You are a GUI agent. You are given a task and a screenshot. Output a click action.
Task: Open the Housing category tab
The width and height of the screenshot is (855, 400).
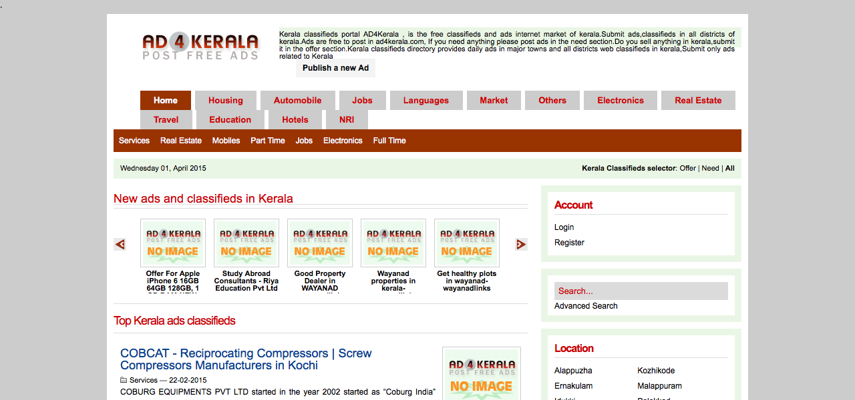click(x=226, y=101)
